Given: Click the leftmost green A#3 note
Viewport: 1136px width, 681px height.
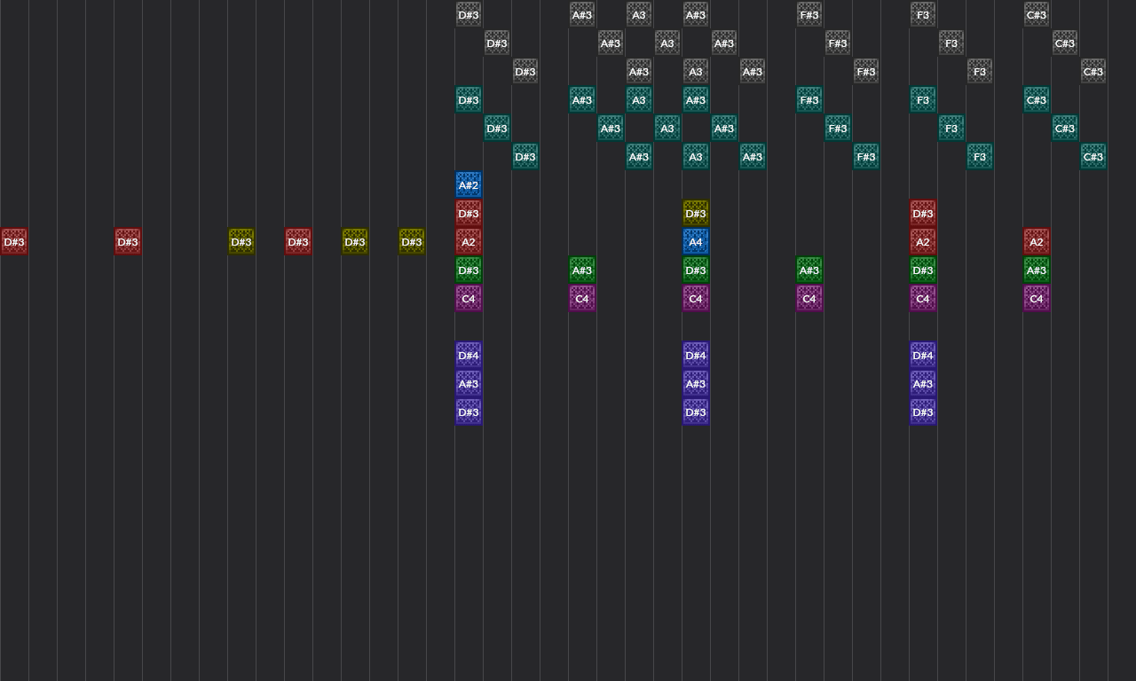Looking at the screenshot, I should tap(582, 270).
